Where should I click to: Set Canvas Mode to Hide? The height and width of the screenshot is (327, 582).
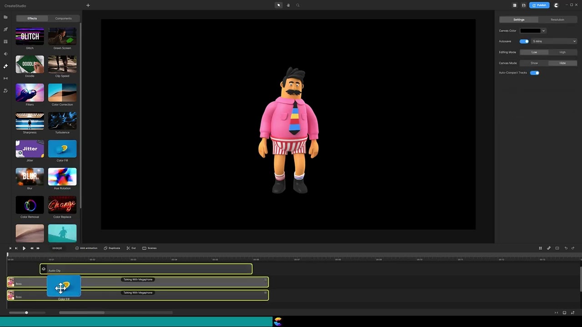click(562, 63)
